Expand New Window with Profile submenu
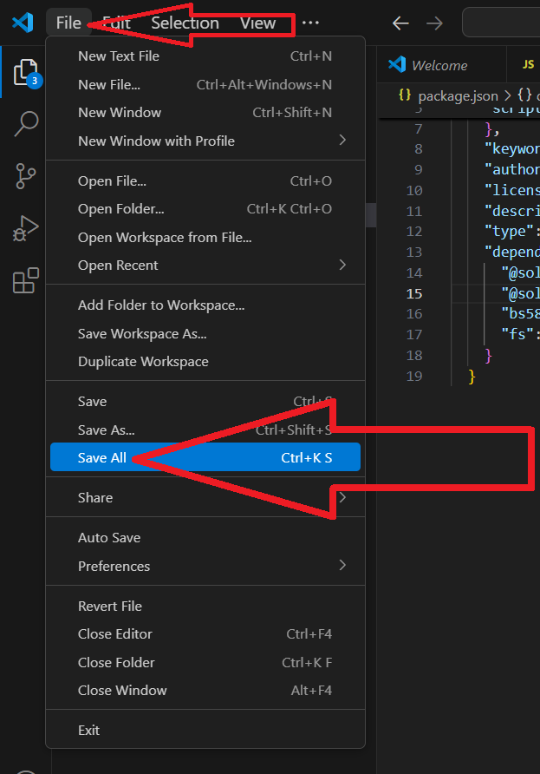This screenshot has height=774, width=540. [x=205, y=141]
